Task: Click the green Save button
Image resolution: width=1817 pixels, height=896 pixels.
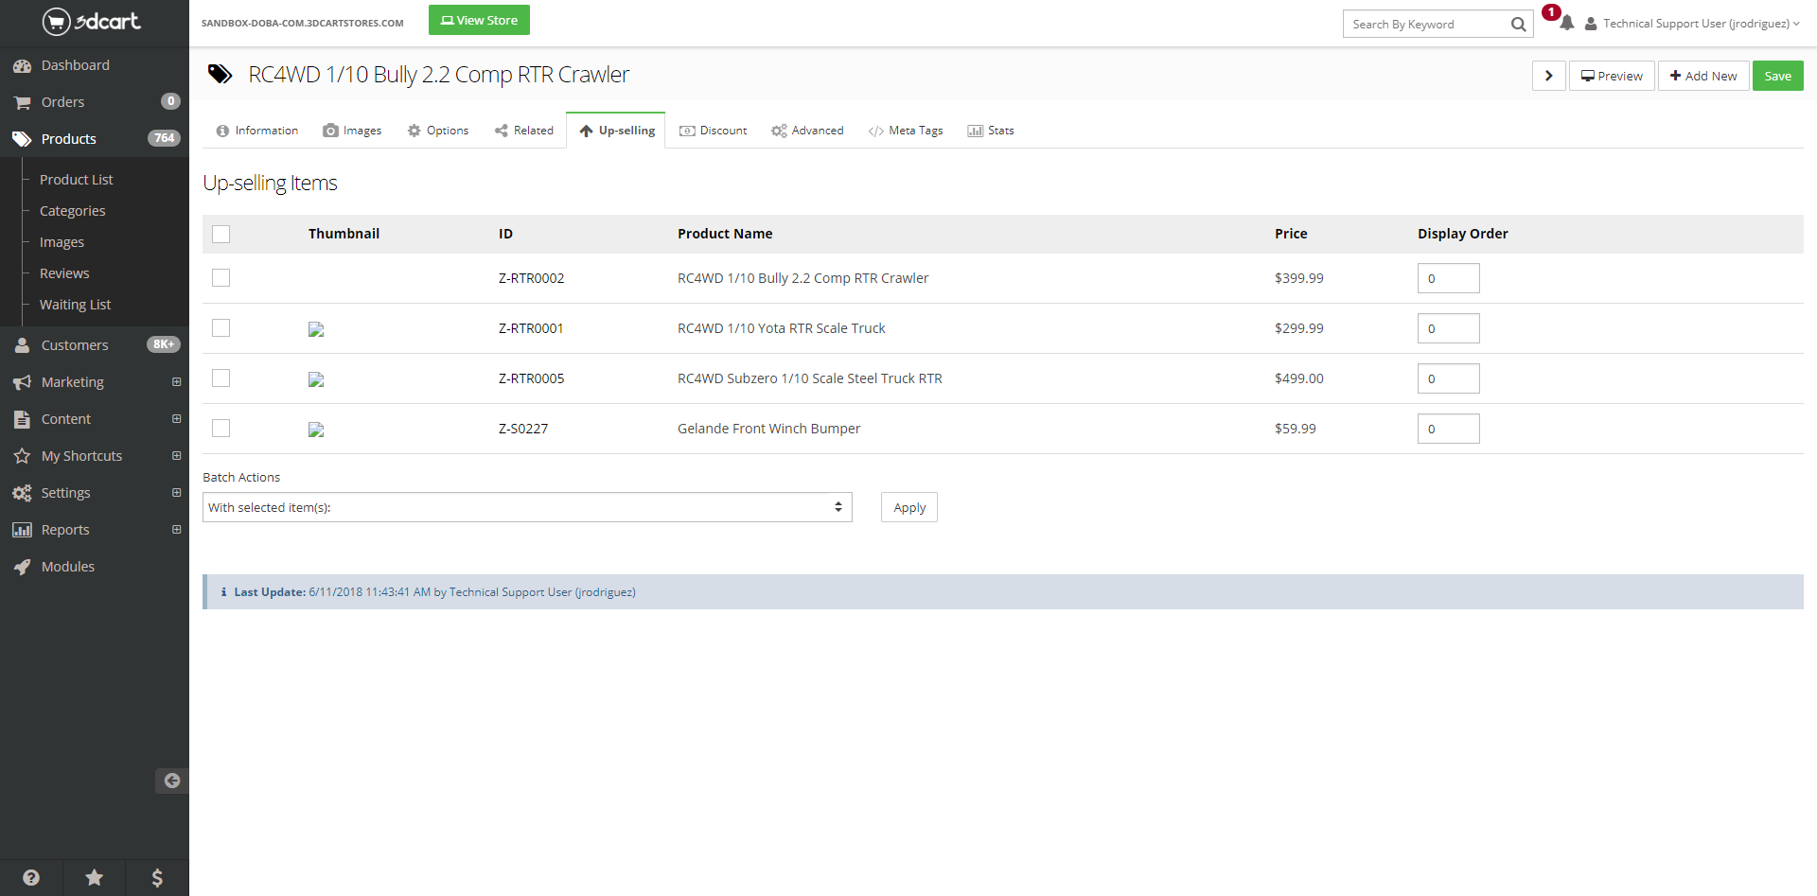Action: (1777, 76)
